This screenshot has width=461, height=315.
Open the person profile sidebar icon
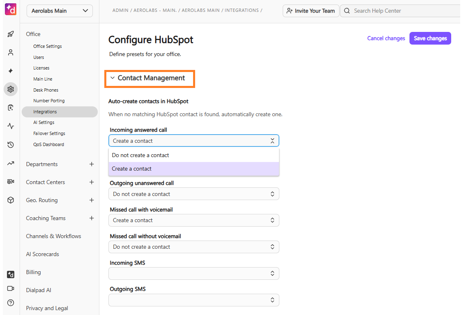tap(11, 52)
